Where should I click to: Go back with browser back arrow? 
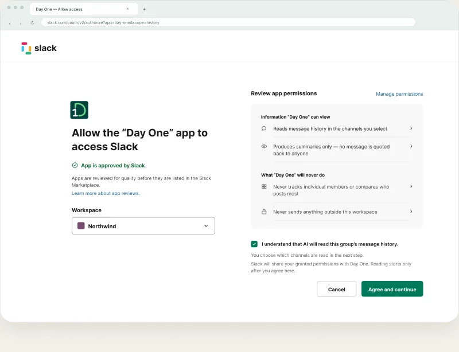(x=10, y=24)
